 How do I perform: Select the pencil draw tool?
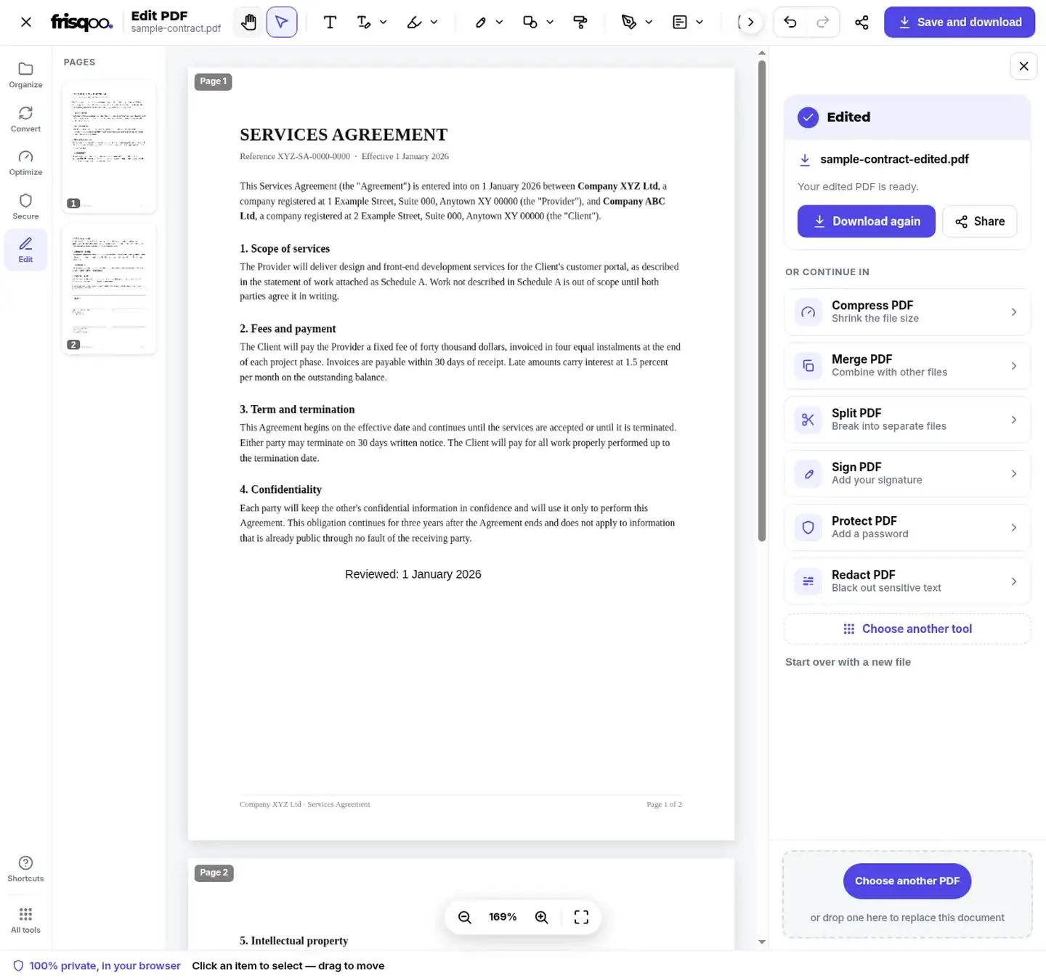tap(481, 23)
